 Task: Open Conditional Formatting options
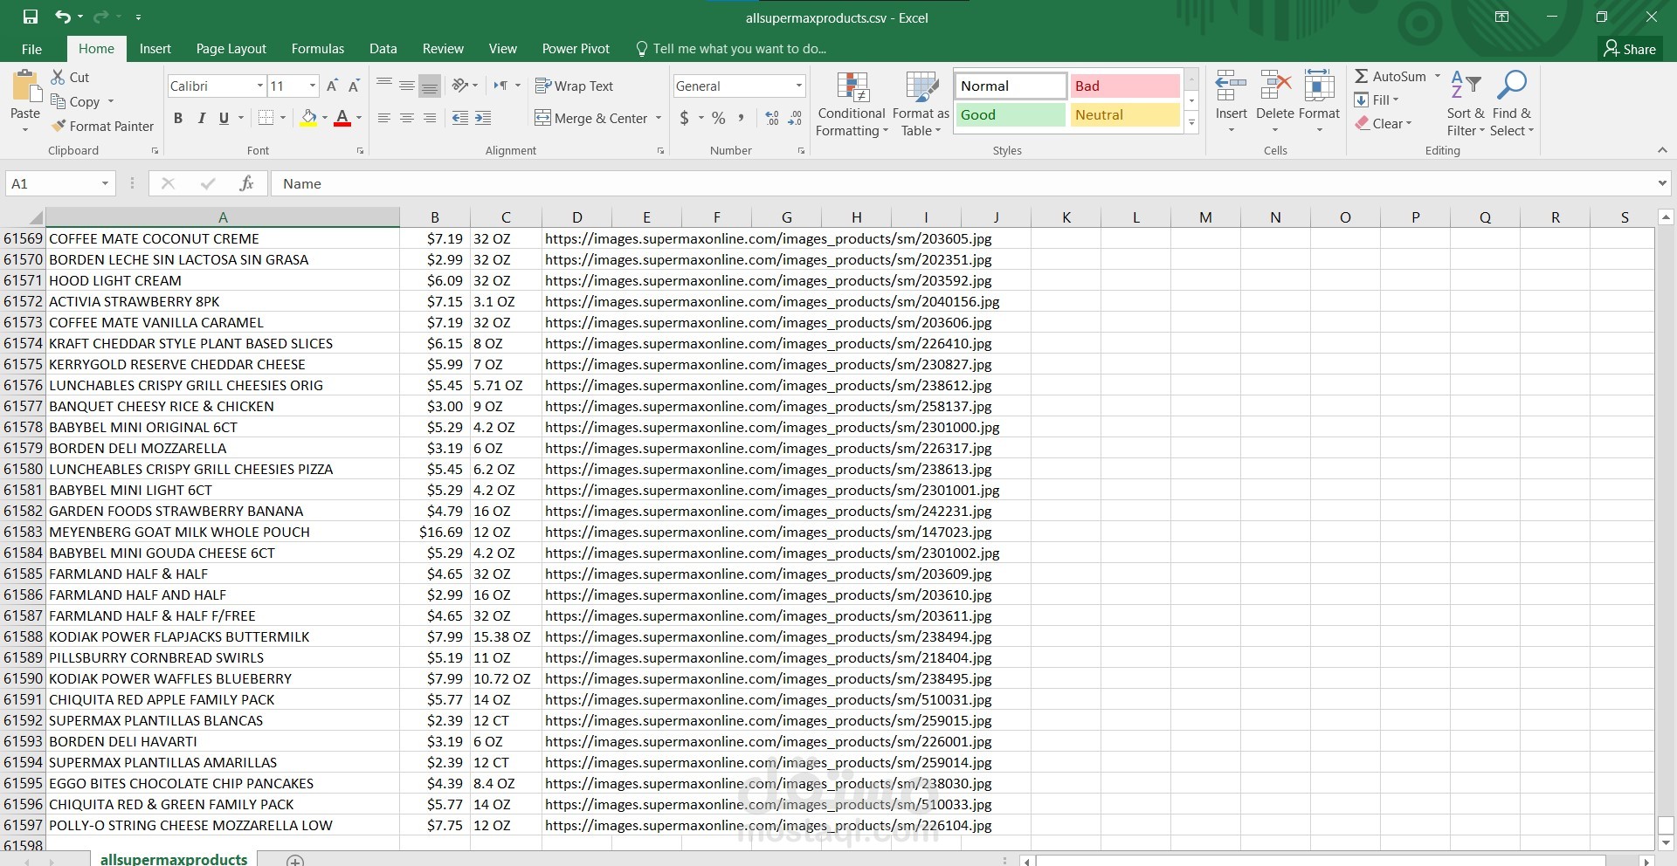852,104
